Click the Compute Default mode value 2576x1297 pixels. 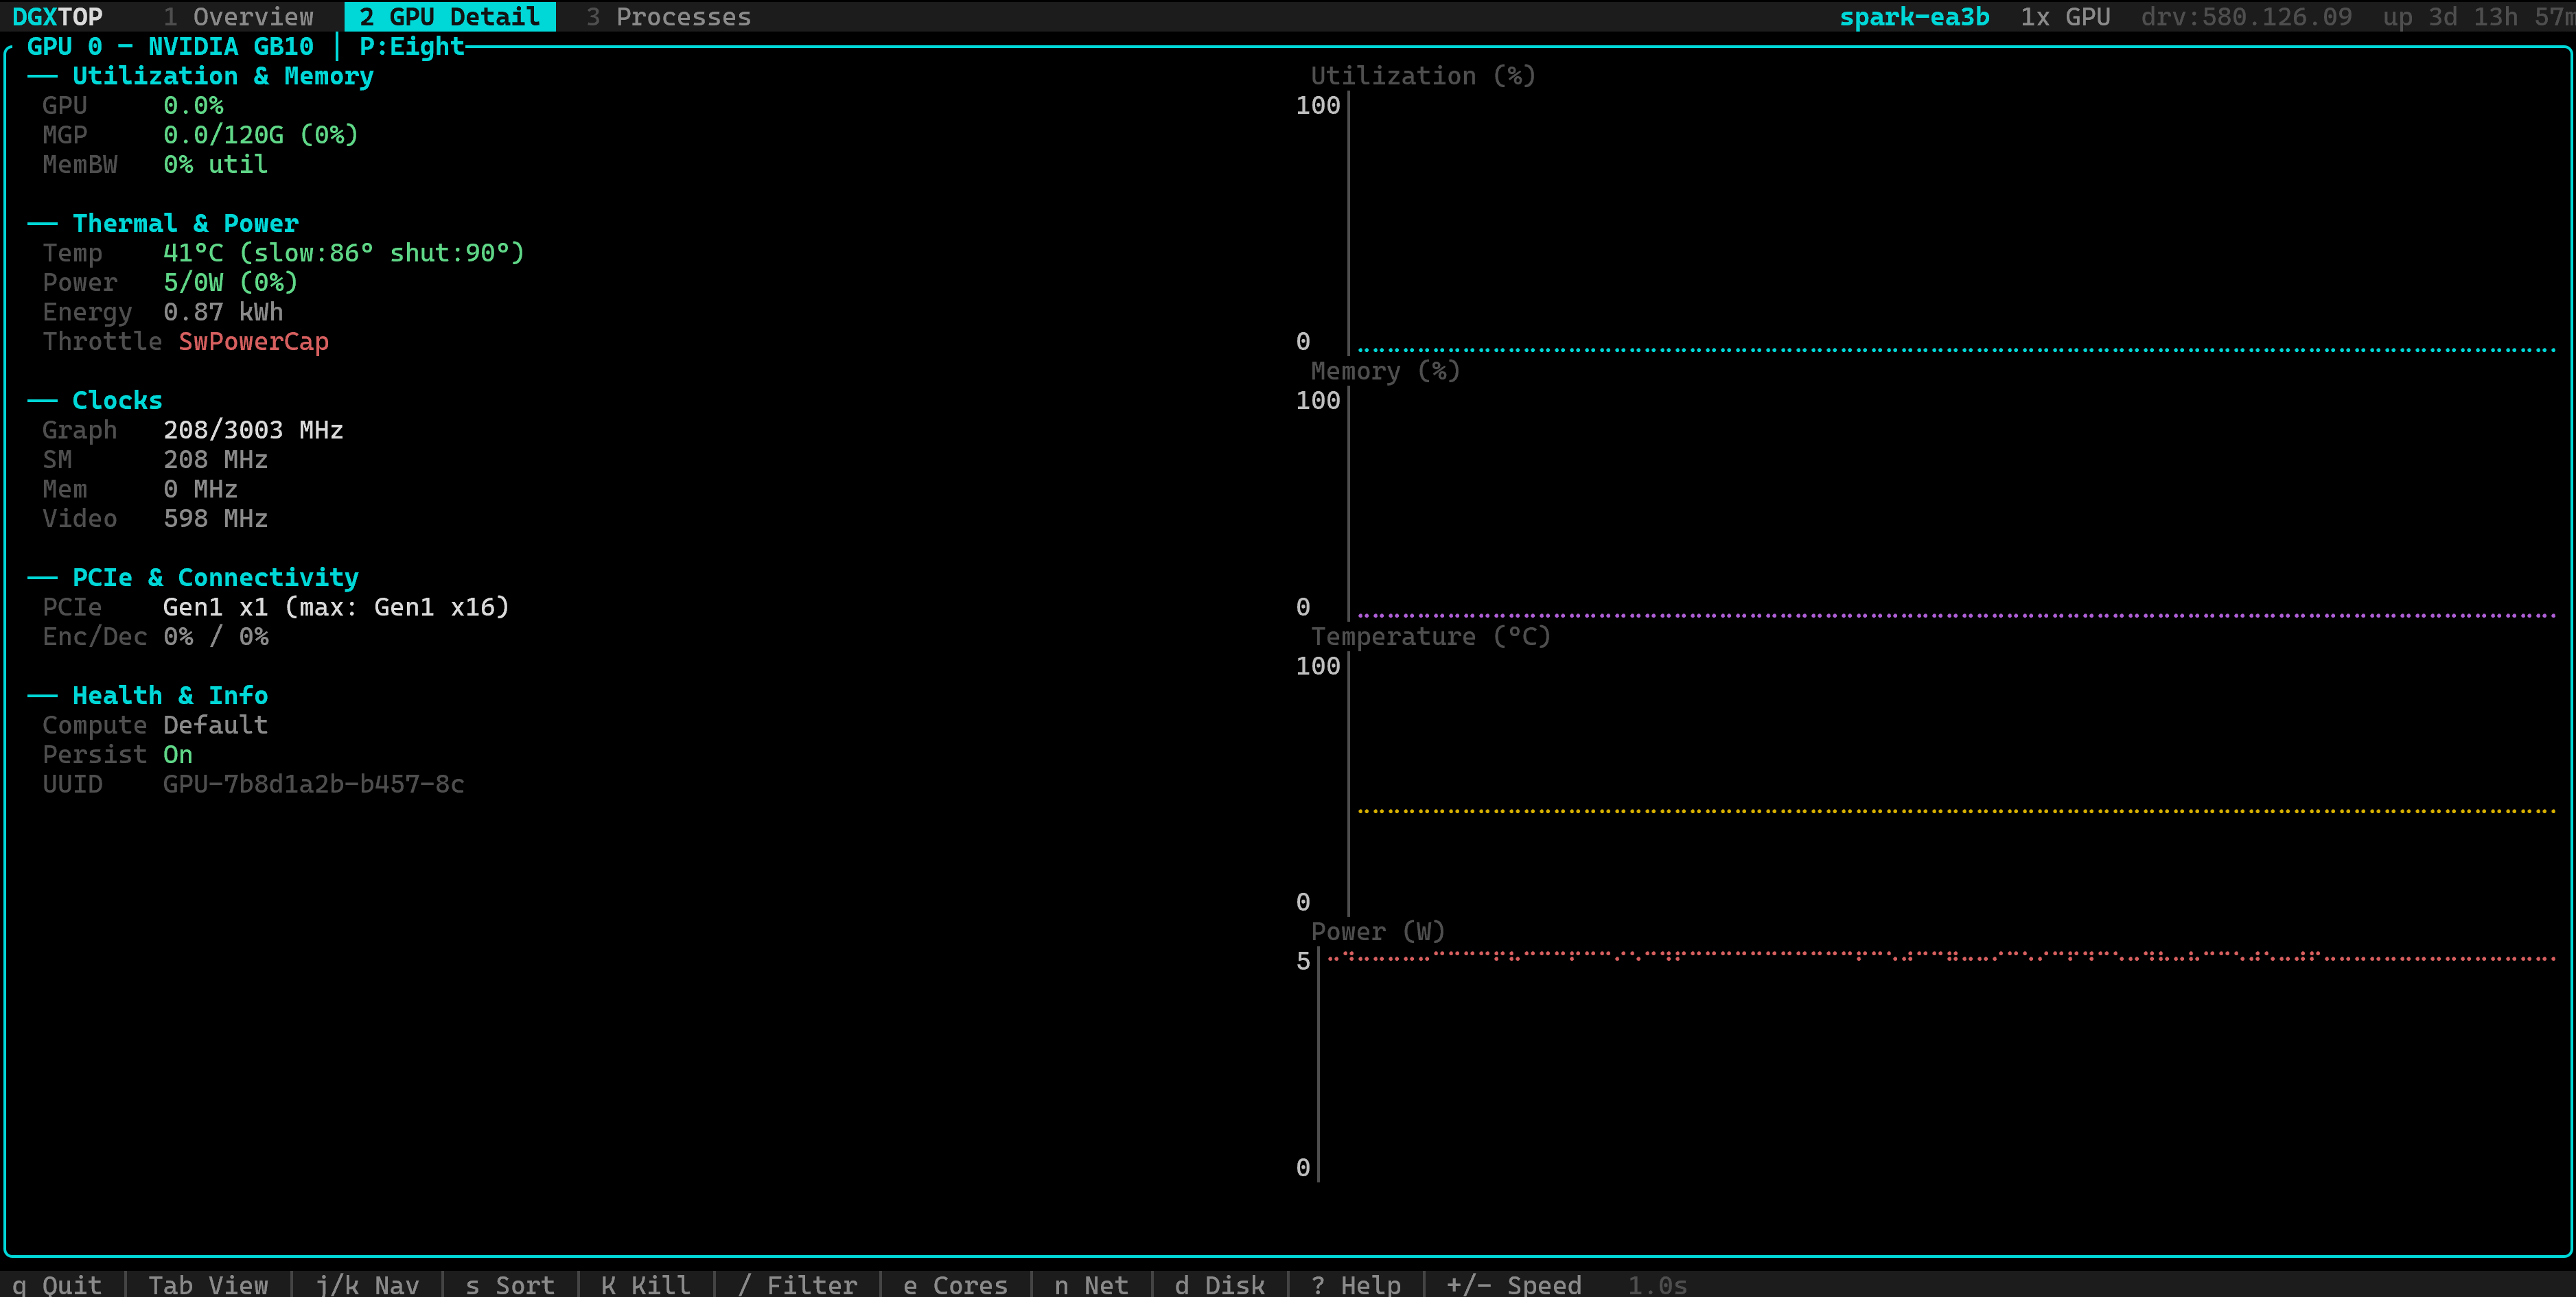pyautogui.click(x=215, y=725)
